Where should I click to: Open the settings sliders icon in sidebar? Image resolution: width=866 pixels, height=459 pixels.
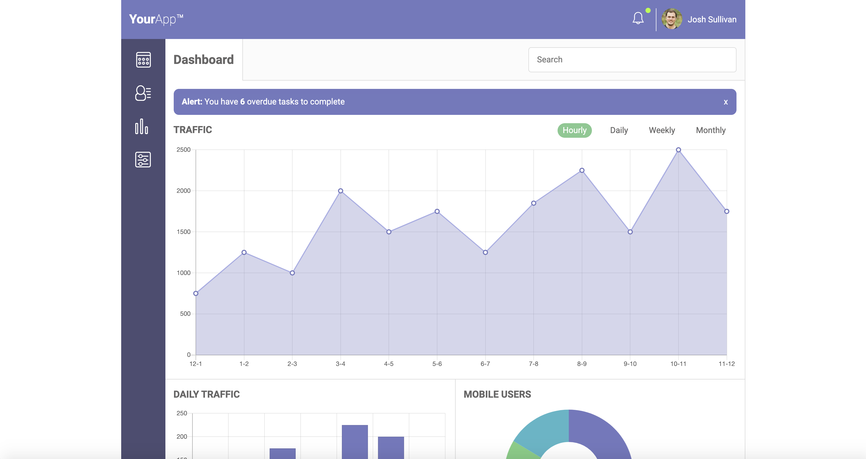click(x=143, y=160)
